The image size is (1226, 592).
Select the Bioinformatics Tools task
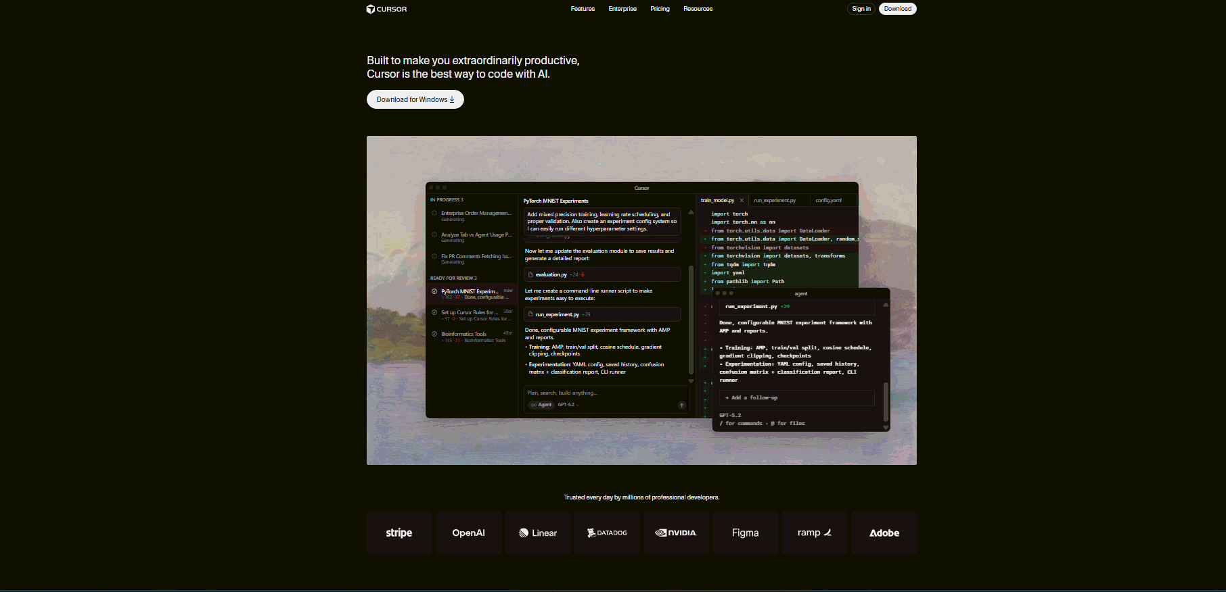[x=472, y=337]
